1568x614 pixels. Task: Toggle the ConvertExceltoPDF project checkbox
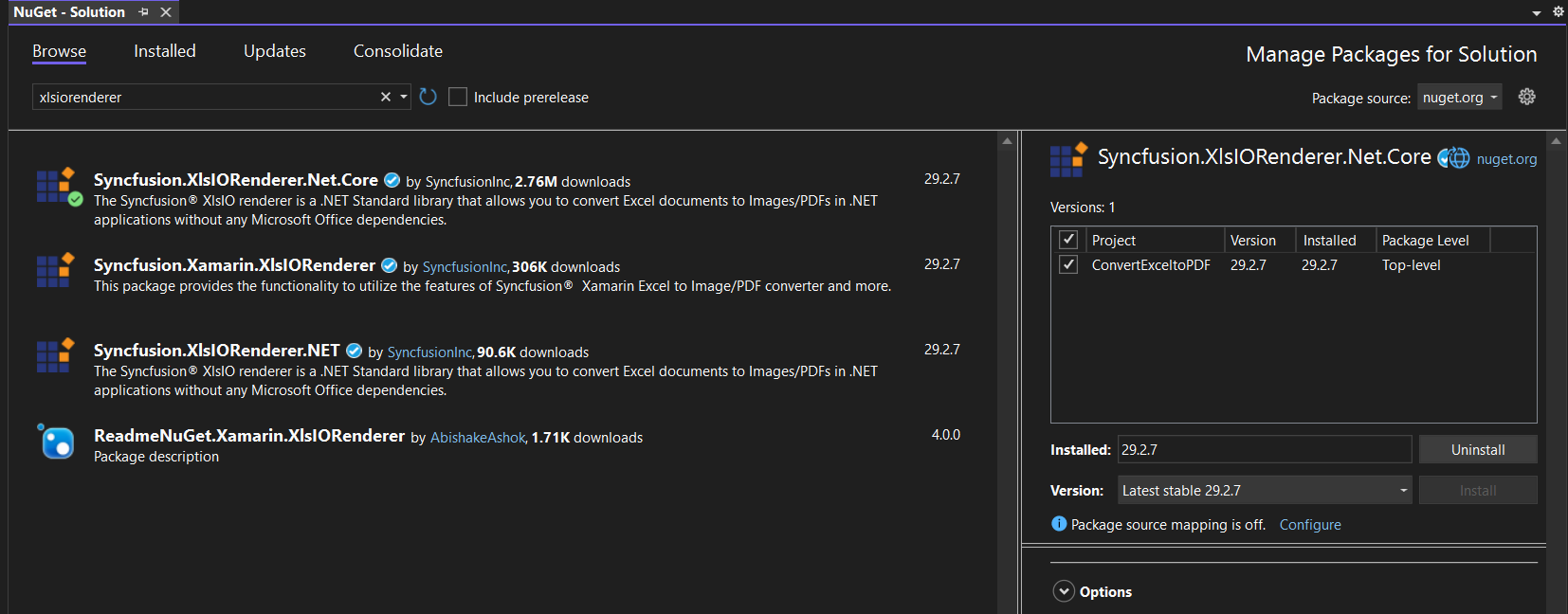pyautogui.click(x=1068, y=264)
